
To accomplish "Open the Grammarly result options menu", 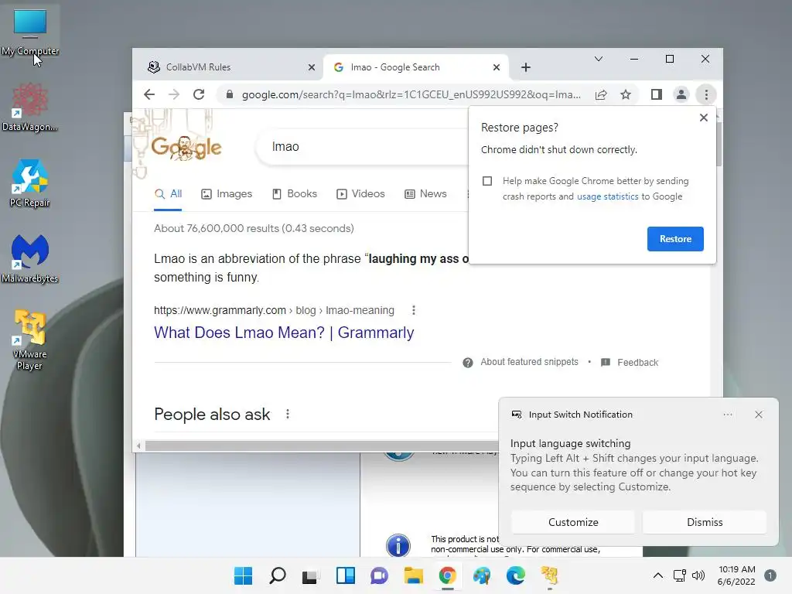I will [414, 310].
